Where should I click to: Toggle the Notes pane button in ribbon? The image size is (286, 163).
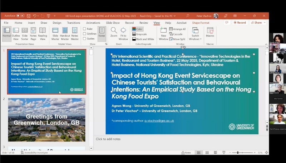(102, 34)
